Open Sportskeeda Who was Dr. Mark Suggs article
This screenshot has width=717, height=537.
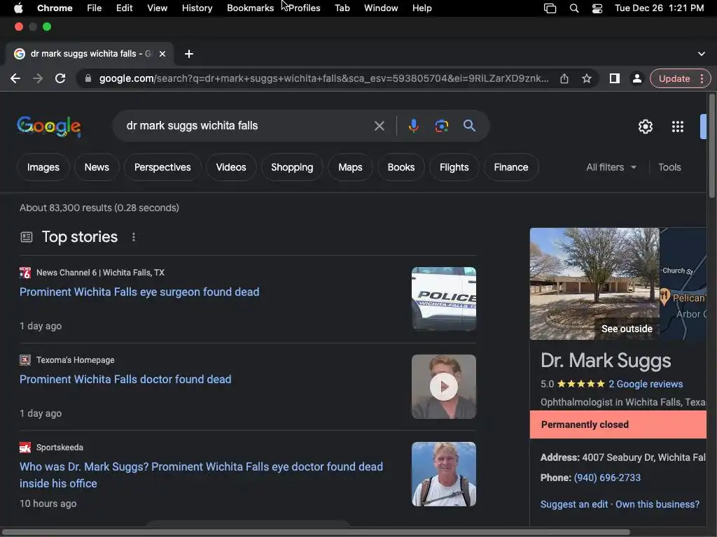click(201, 475)
